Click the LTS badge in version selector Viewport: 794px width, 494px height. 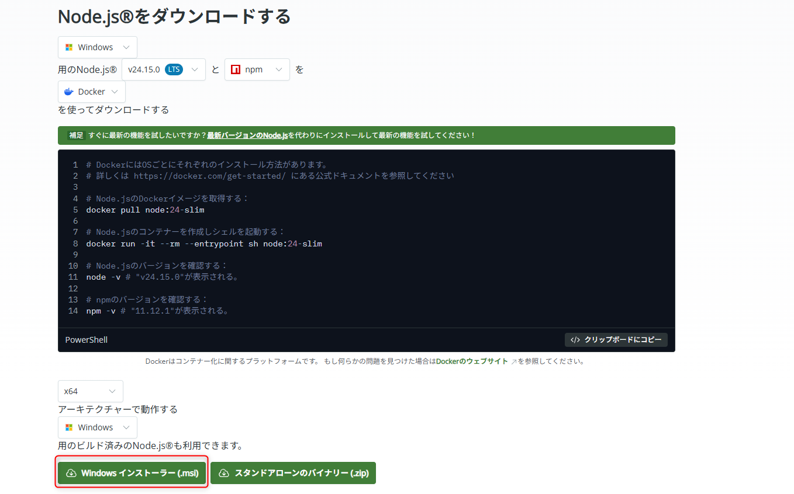(x=174, y=69)
